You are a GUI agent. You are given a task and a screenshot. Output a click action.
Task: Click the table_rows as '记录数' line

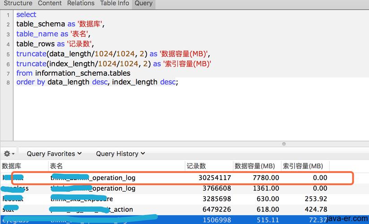coord(55,44)
